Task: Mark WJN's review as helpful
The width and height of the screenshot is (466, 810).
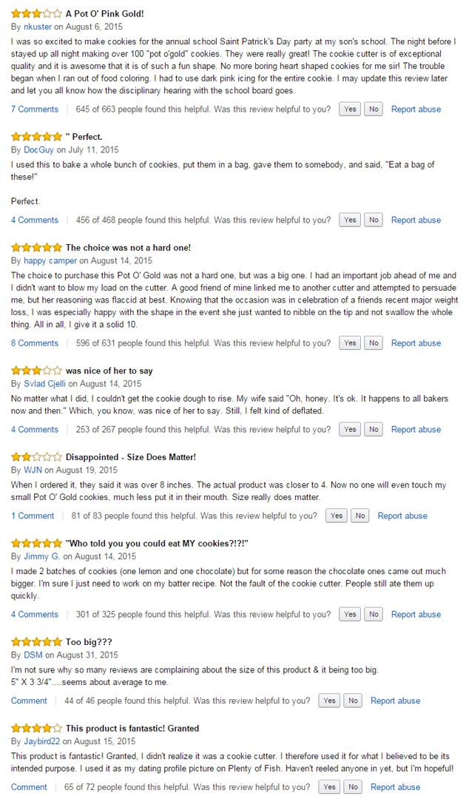Action: click(337, 516)
